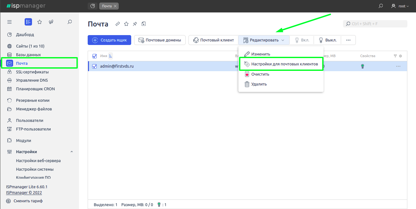Click the Свойства column header
Viewport: 416px width, 209px height.
368,56
